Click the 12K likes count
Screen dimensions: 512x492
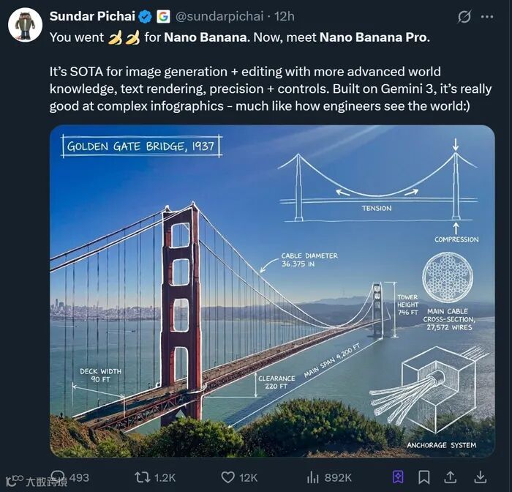[249, 477]
